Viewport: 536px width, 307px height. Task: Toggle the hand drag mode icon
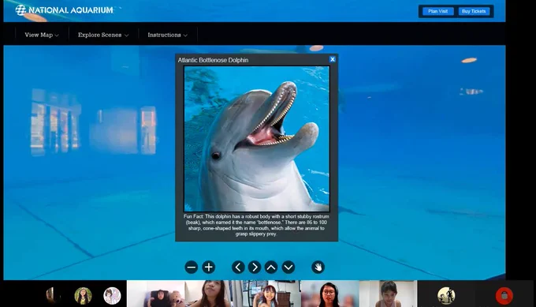(x=318, y=268)
